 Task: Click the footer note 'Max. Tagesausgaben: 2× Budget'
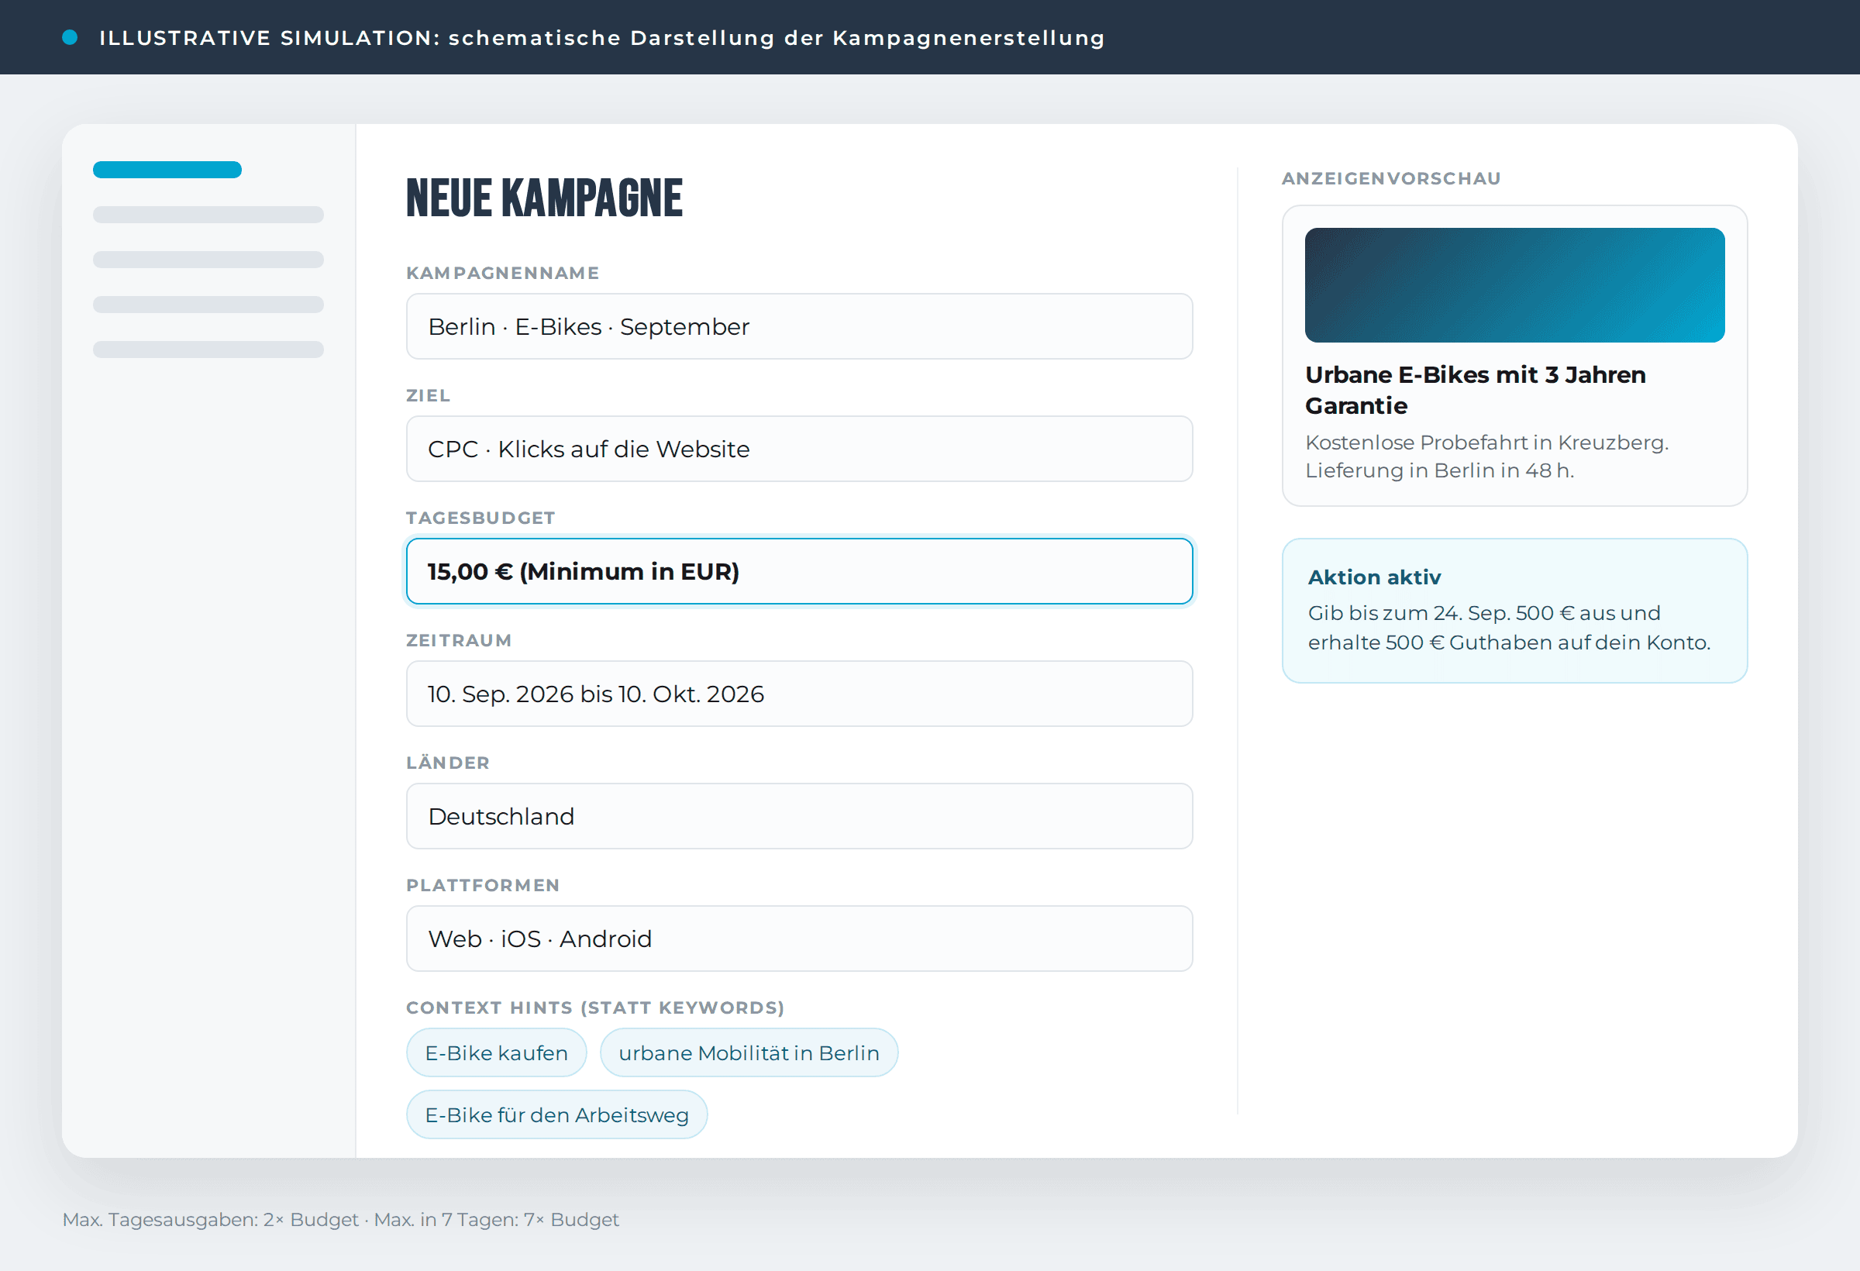pyautogui.click(x=211, y=1220)
